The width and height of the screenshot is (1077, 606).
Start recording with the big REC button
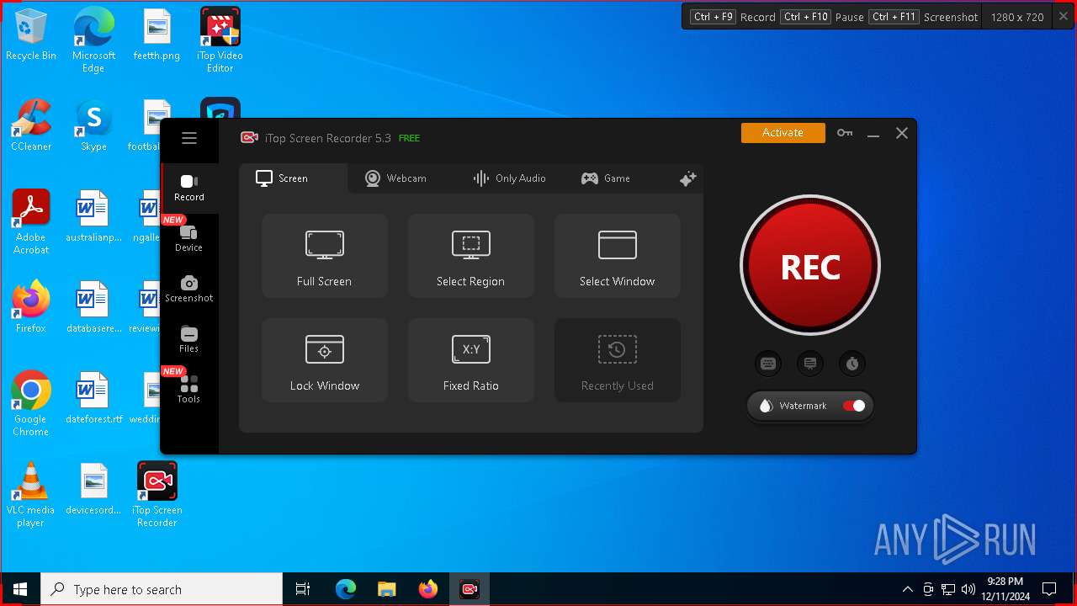pos(810,266)
